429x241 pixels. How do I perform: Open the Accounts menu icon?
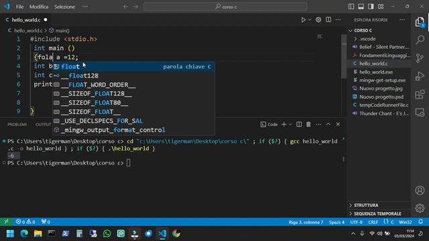[420, 190]
